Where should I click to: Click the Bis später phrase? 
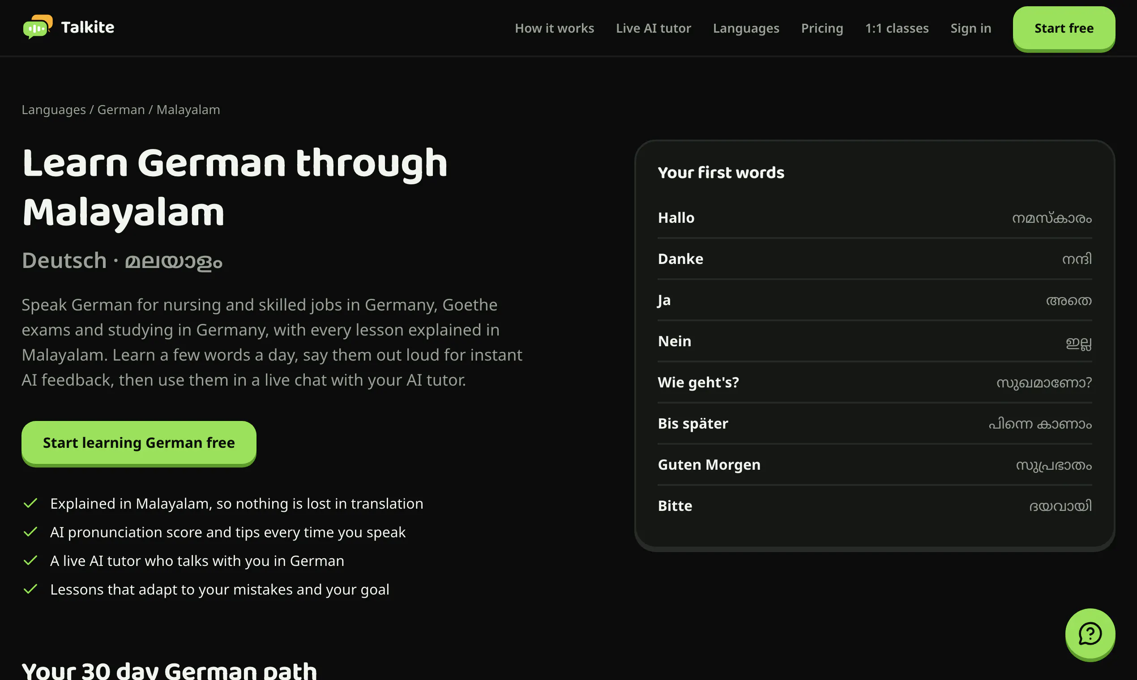pos(692,424)
